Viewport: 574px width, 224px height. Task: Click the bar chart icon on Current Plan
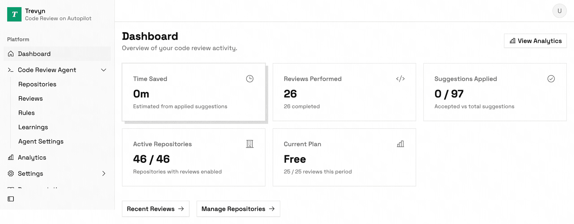[x=400, y=144]
